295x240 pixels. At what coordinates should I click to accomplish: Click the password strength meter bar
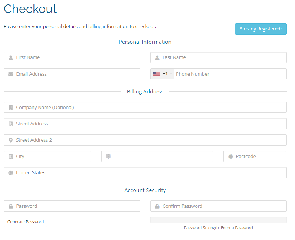(x=218, y=220)
